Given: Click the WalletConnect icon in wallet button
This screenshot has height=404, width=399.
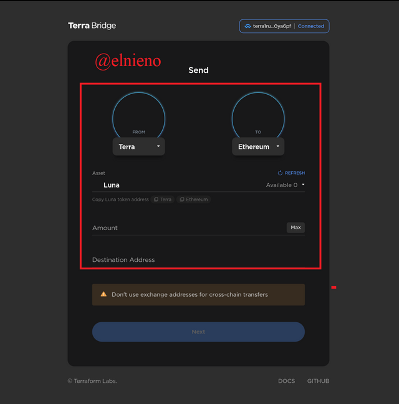Looking at the screenshot, I should [248, 26].
